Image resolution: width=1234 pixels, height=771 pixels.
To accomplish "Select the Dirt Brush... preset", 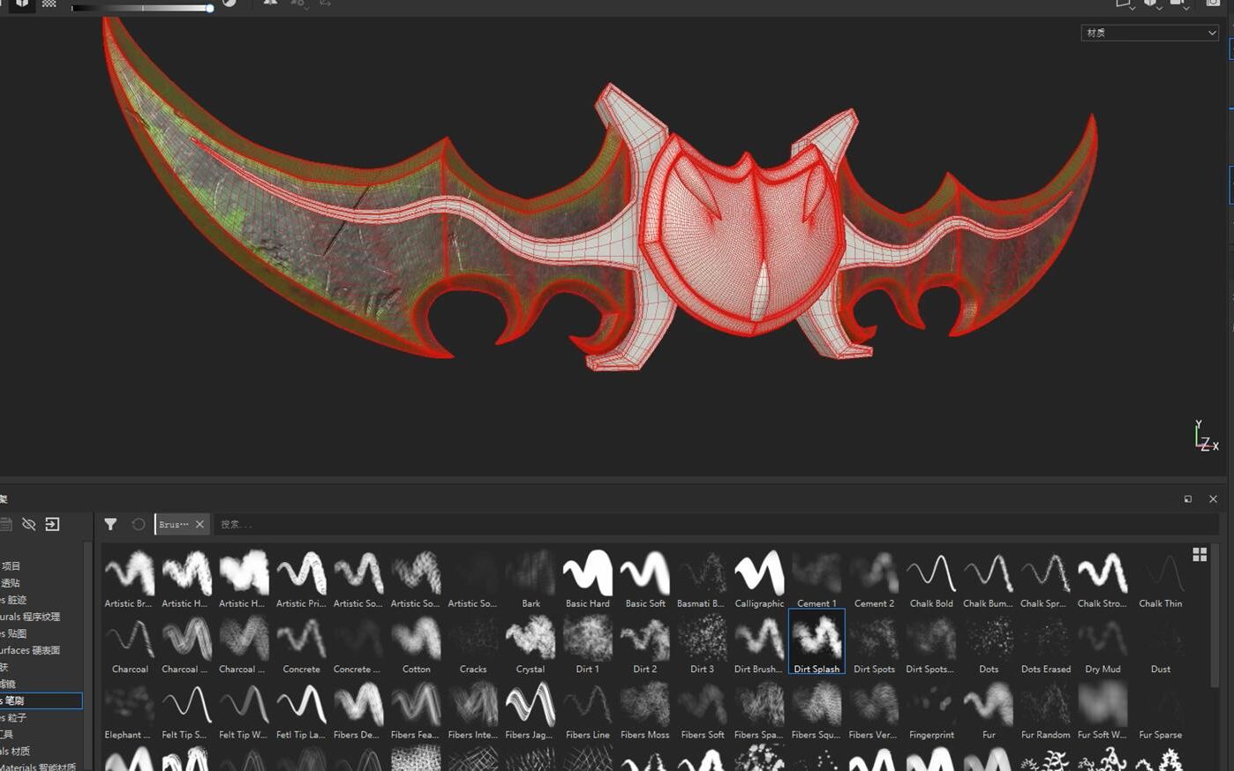I will point(759,644).
